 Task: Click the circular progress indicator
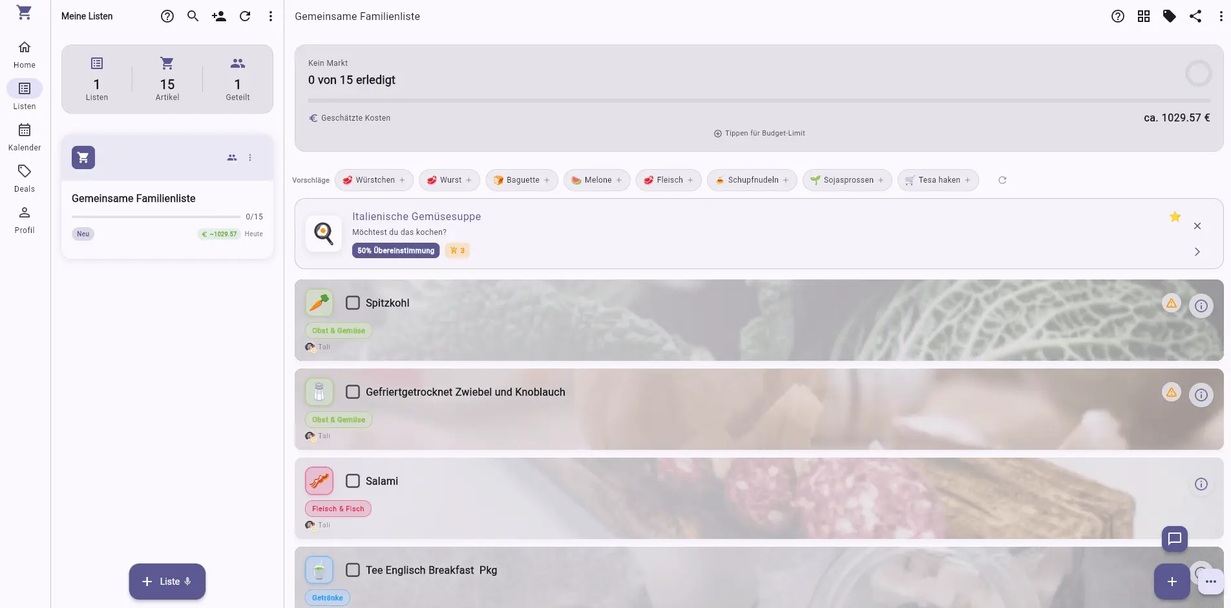click(1198, 74)
